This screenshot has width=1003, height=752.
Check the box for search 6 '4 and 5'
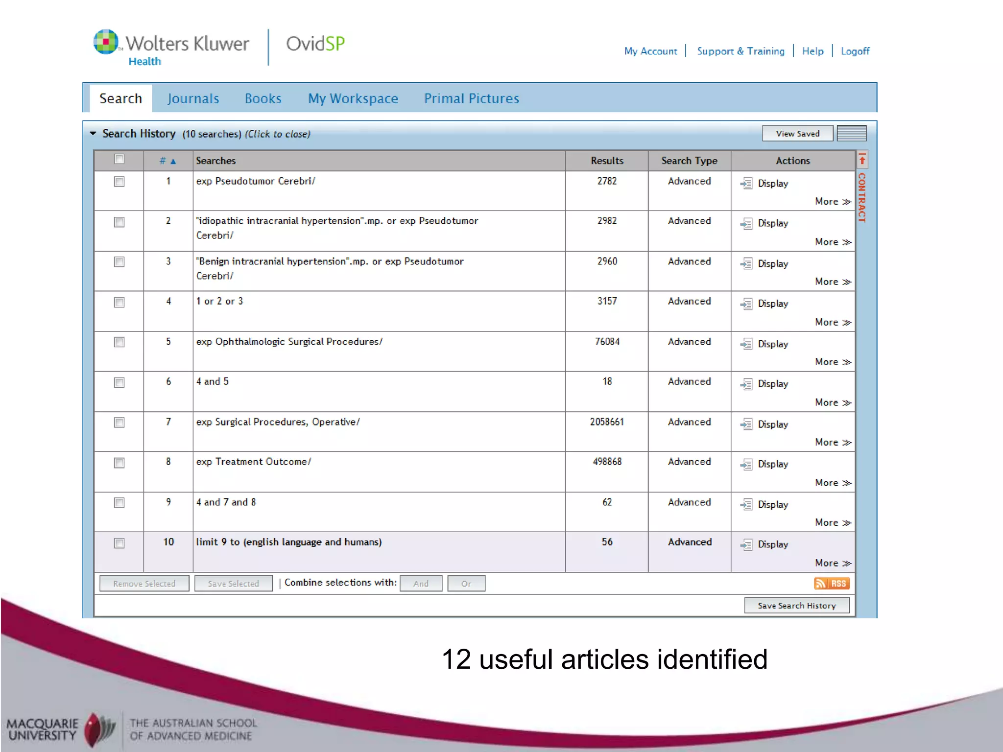coord(119,382)
